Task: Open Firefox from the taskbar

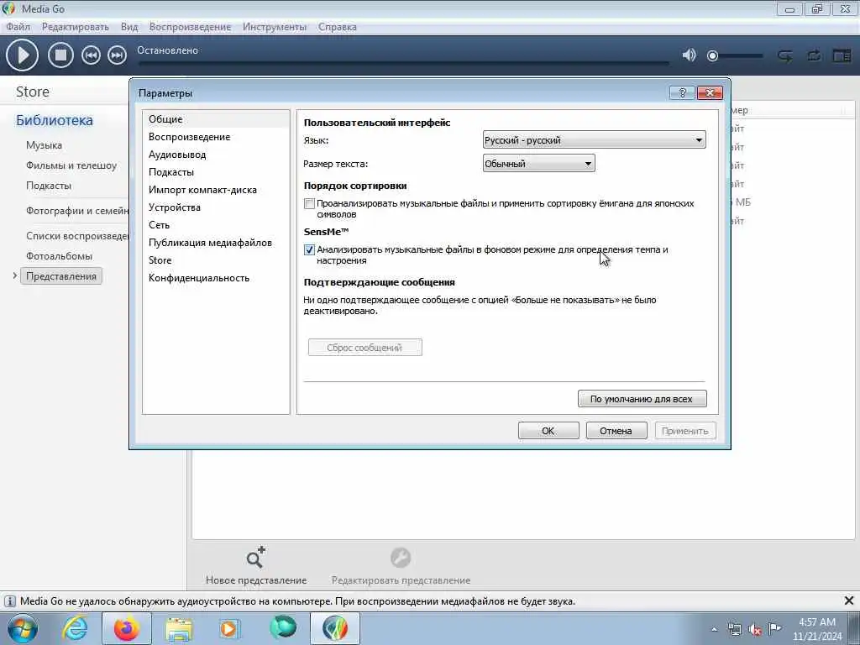Action: pyautogui.click(x=127, y=628)
